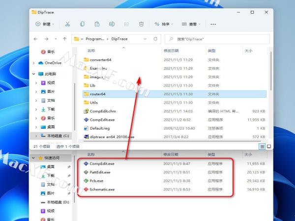
Task: Open the 排序 (Sort) dropdown
Action: [164, 24]
